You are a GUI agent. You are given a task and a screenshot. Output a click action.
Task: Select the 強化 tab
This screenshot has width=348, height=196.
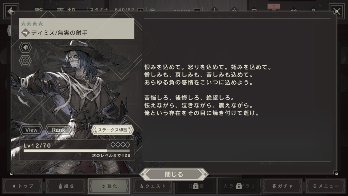point(109,186)
